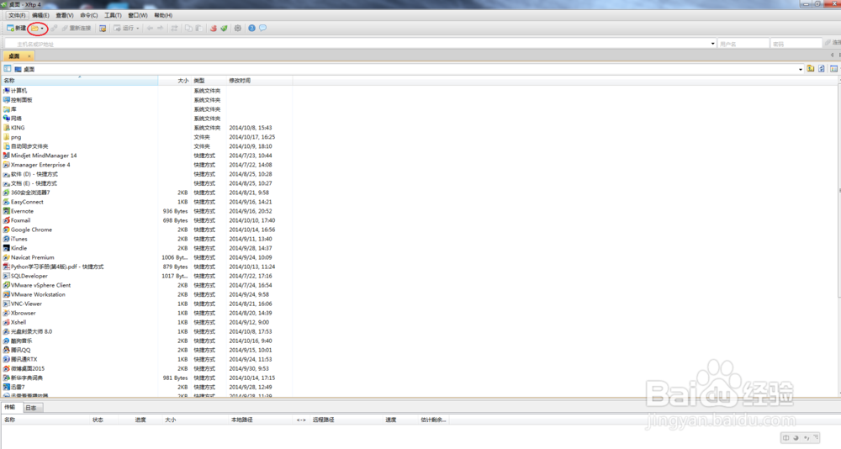Open the 查看(V) menu
Image resolution: width=841 pixels, height=449 pixels.
[x=65, y=15]
